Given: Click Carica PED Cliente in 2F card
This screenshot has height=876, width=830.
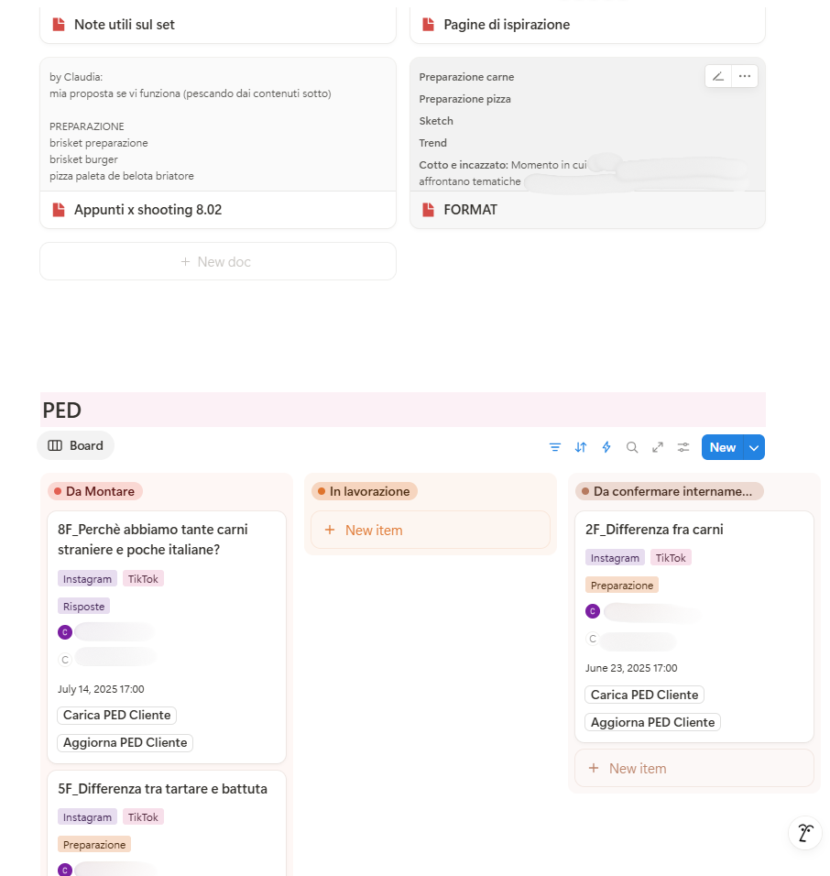Looking at the screenshot, I should [645, 695].
